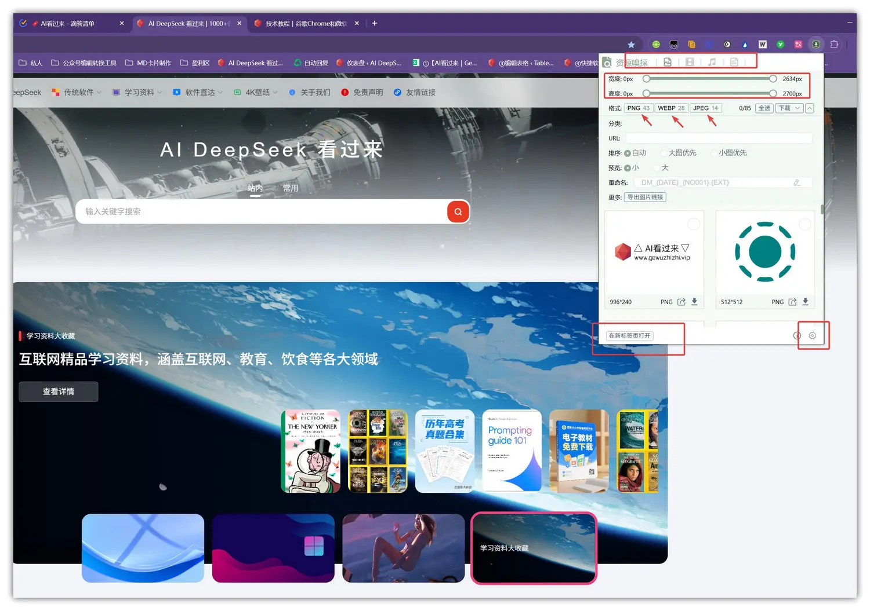Select the 自动 sort radio button
This screenshot has width=870, height=611.
628,153
